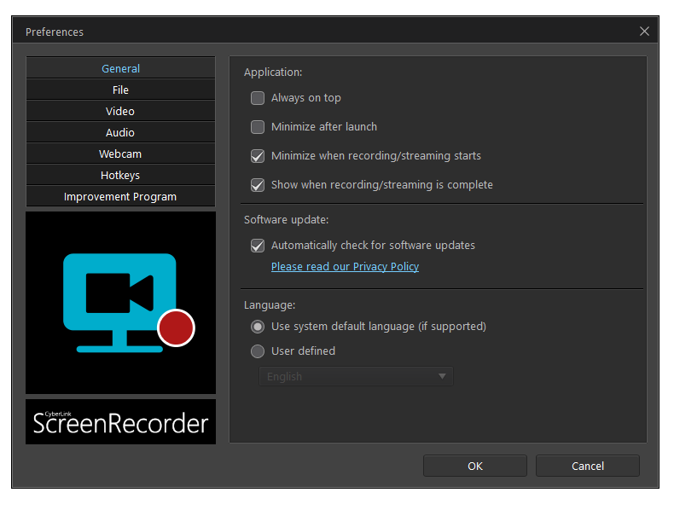This screenshot has height=510, width=674.
Task: Click the Minimize after launch label
Action: click(x=324, y=127)
